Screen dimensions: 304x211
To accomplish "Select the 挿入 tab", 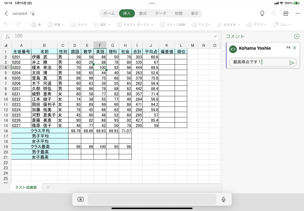I will (127, 13).
